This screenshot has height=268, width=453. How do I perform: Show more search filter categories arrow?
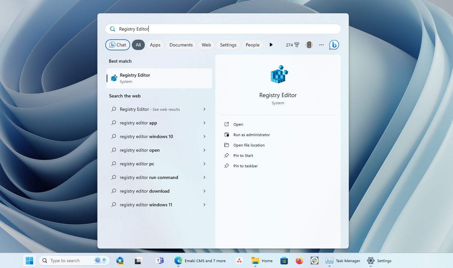tap(271, 45)
